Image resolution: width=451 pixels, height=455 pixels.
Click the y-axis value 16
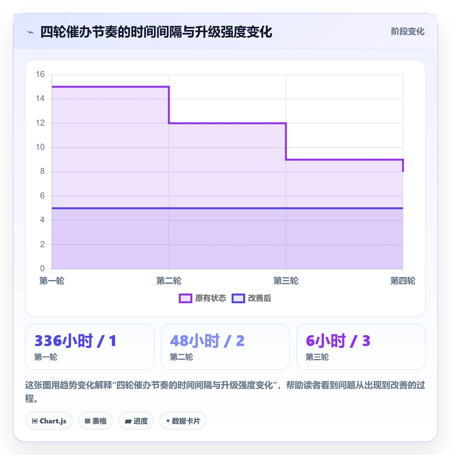[x=40, y=74]
